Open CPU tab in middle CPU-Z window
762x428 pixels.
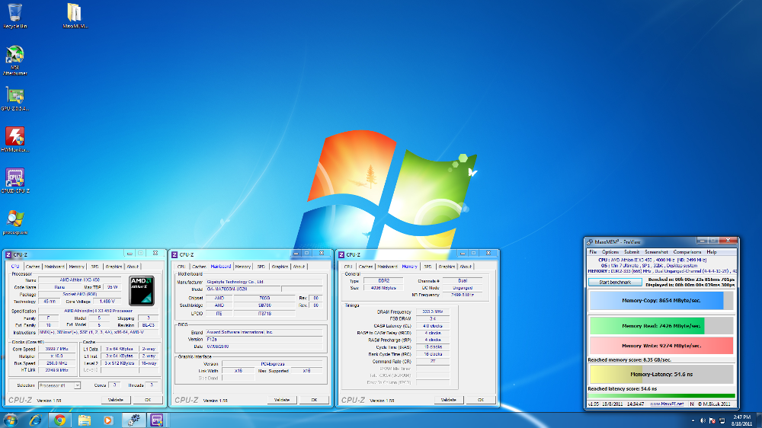click(x=181, y=267)
